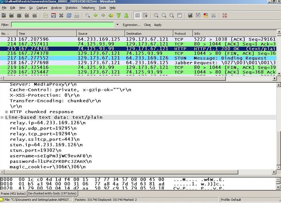Toggle packet list colorize

138,16
